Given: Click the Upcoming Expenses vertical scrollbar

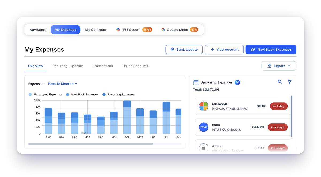Looking at the screenshot, I should coord(291,116).
